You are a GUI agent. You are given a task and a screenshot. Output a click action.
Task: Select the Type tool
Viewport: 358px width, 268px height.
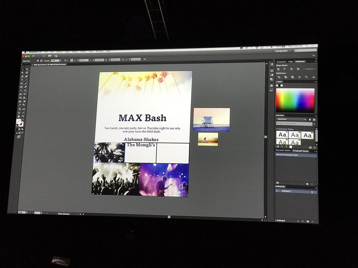coord(22,80)
